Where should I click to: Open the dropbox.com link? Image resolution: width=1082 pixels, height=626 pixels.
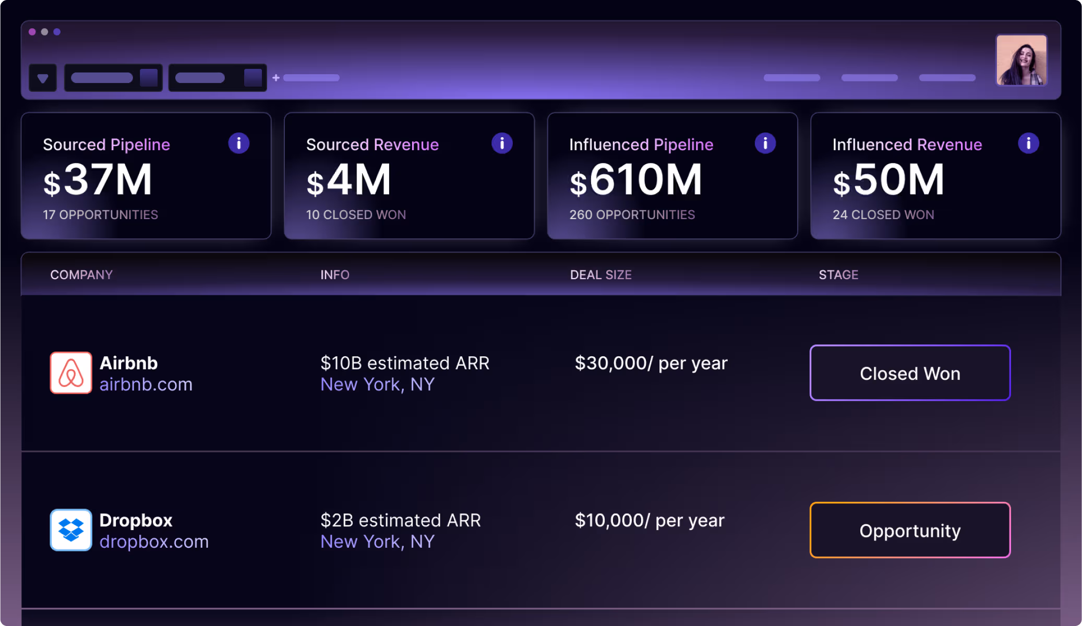(x=154, y=541)
